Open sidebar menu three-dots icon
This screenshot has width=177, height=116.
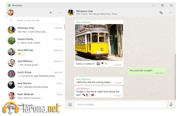[x=59, y=12]
